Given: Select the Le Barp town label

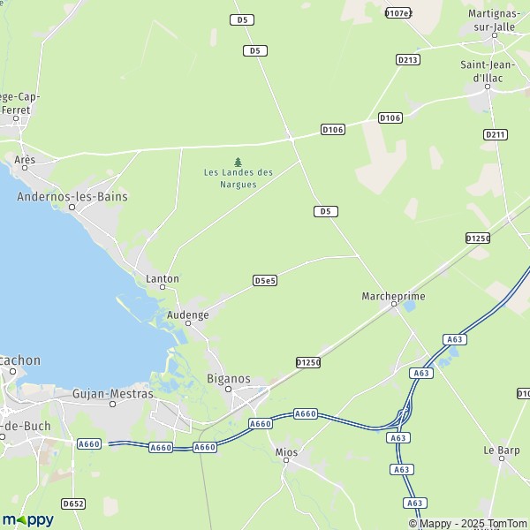Looking at the screenshot, I should point(502,450).
